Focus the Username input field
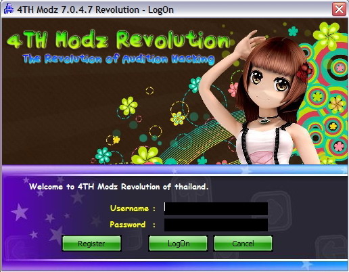 click(x=216, y=208)
